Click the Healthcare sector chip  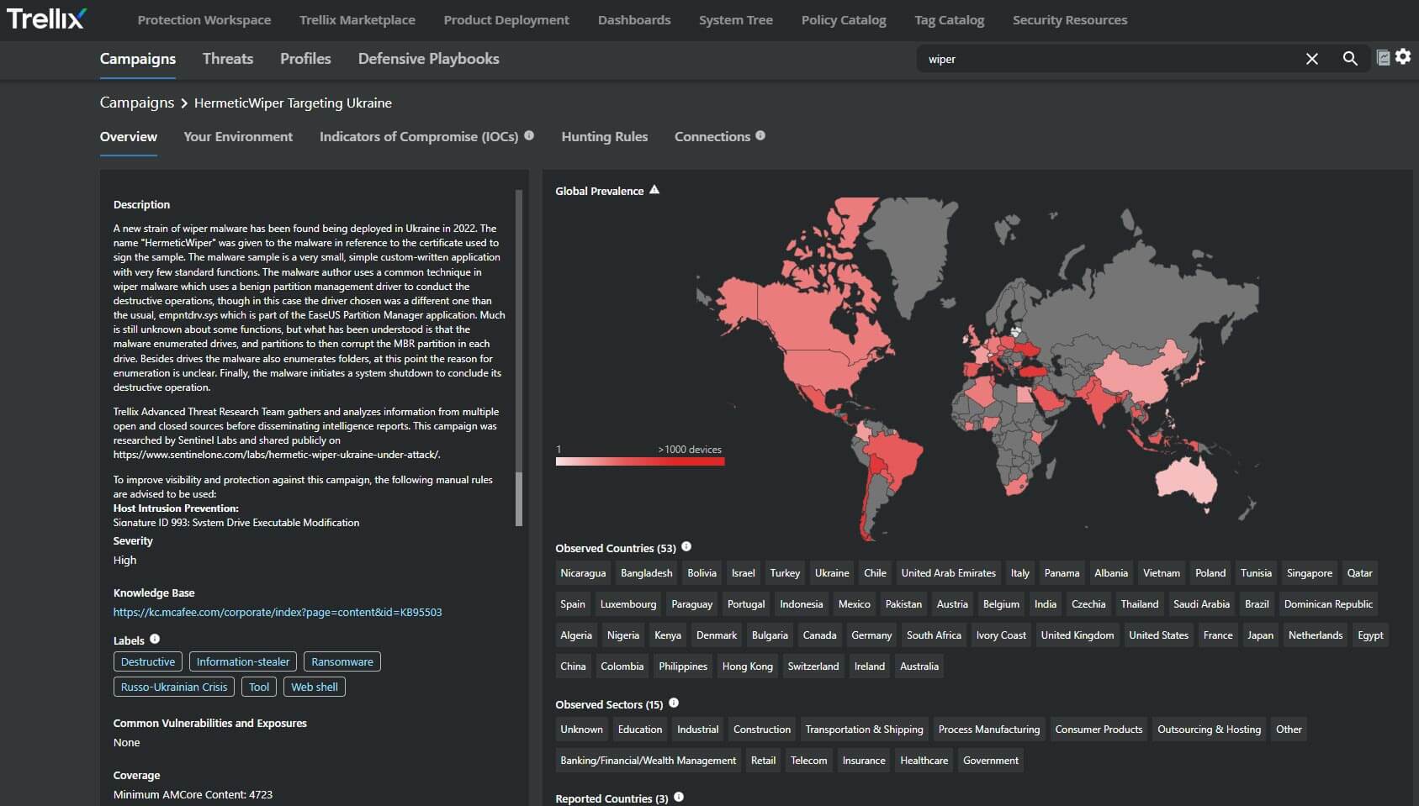(x=924, y=761)
